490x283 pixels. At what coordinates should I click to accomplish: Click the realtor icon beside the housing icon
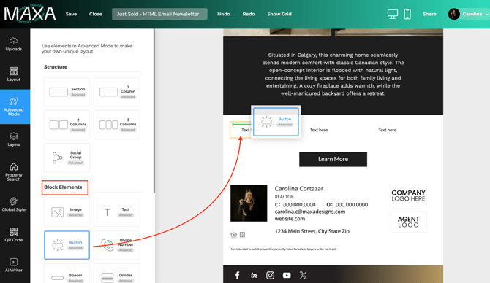click(x=243, y=235)
